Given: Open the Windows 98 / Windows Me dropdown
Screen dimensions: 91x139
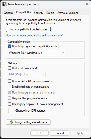Looking at the screenshot, I should pyautogui.click(x=37, y=53).
